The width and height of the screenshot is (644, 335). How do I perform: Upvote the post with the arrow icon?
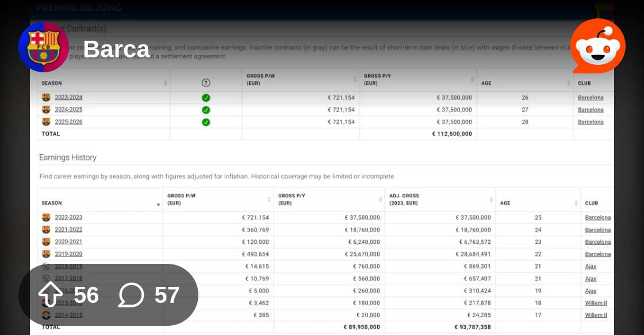pyautogui.click(x=51, y=294)
